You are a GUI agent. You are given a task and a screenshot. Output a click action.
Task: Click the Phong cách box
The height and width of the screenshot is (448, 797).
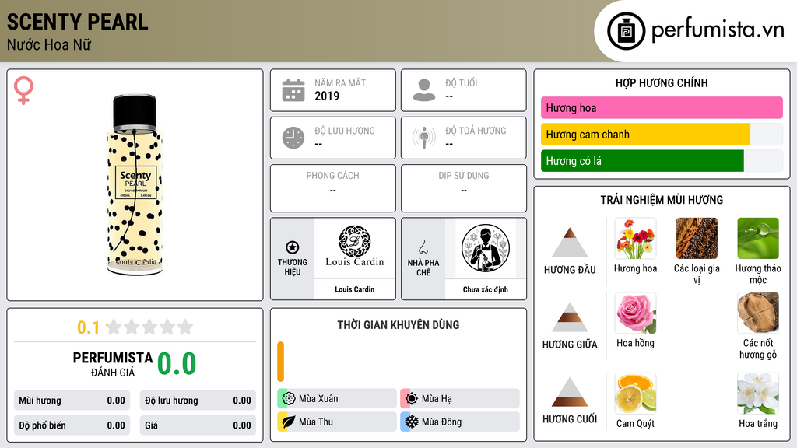(x=333, y=188)
